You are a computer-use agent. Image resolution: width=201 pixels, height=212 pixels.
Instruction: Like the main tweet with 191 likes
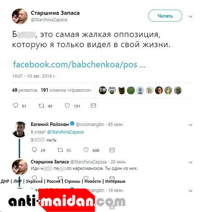tap(67, 105)
